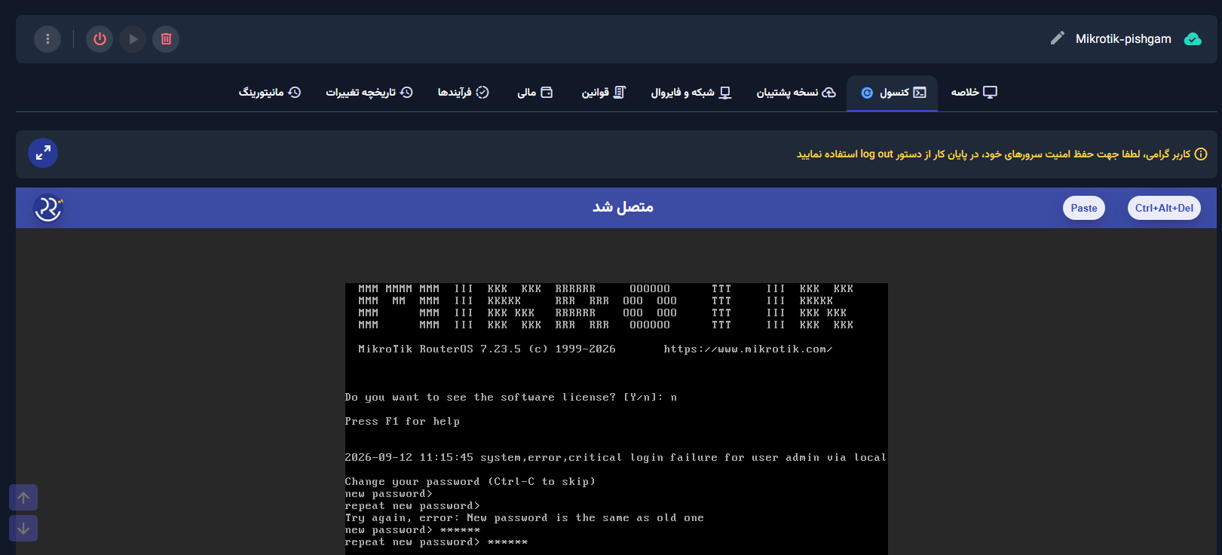Click the software license prompt line
This screenshot has width=1222, height=555.
pyautogui.click(x=511, y=398)
